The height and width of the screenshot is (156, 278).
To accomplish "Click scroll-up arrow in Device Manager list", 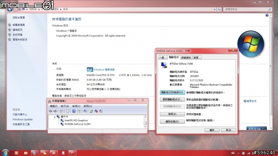I will pos(145,117).
